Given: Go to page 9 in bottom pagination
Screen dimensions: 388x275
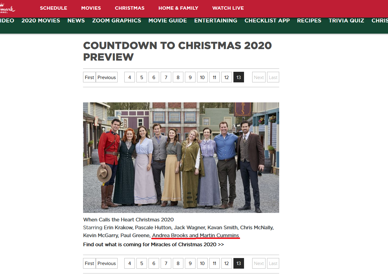Looking at the screenshot, I should pyautogui.click(x=190, y=263).
